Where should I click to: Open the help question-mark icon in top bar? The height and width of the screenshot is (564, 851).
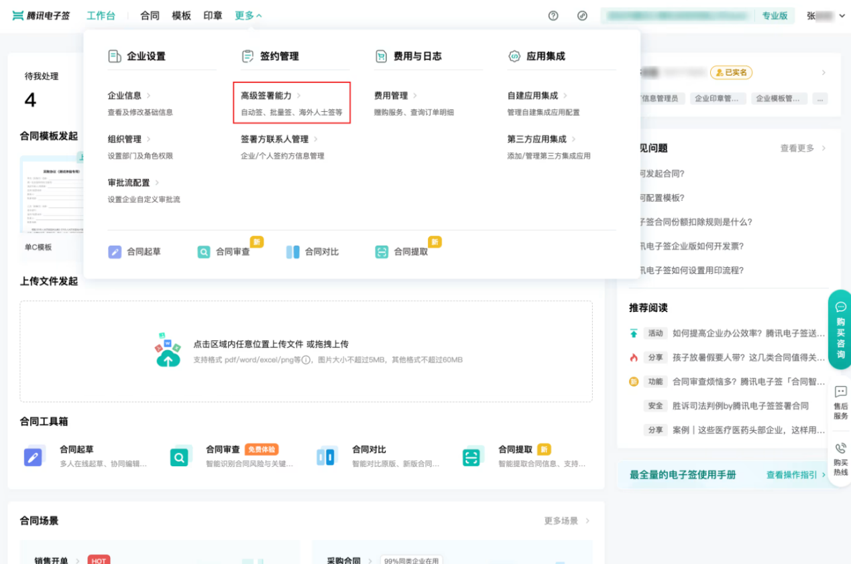(552, 15)
